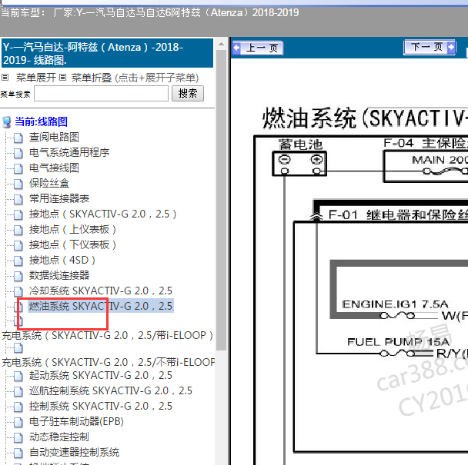This screenshot has width=468, height=465.
Task: Click left panel scrollbar up arrow
Action: [x=221, y=44]
